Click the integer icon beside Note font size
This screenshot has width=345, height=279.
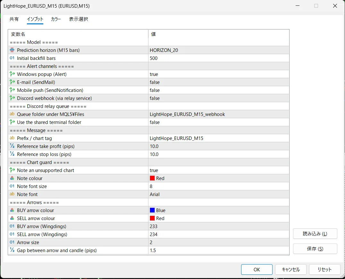(x=12, y=186)
